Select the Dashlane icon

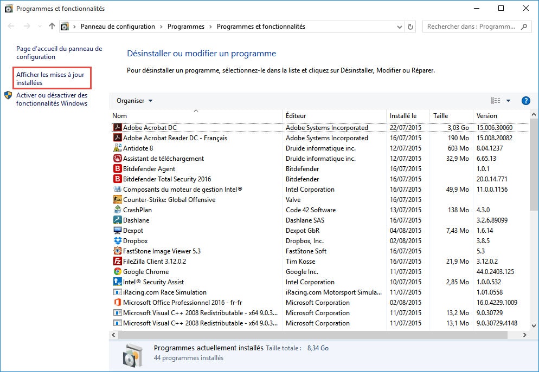click(118, 220)
